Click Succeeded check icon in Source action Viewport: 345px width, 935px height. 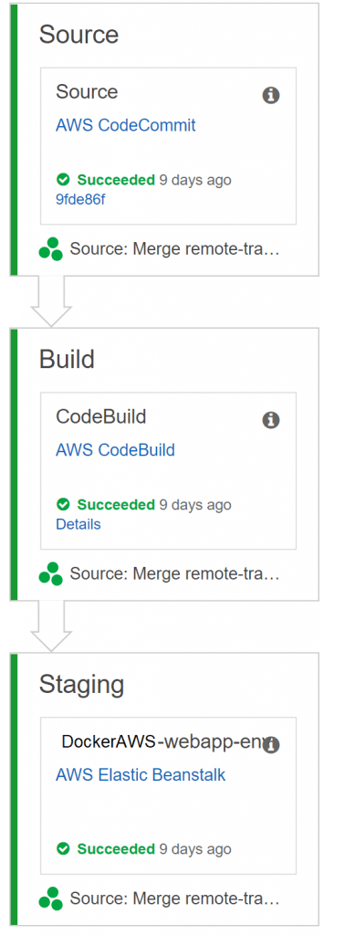(63, 180)
